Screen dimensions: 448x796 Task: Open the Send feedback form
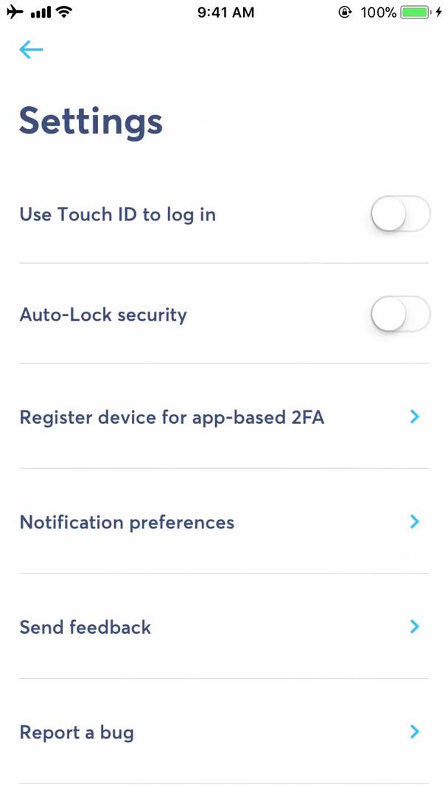click(x=85, y=626)
